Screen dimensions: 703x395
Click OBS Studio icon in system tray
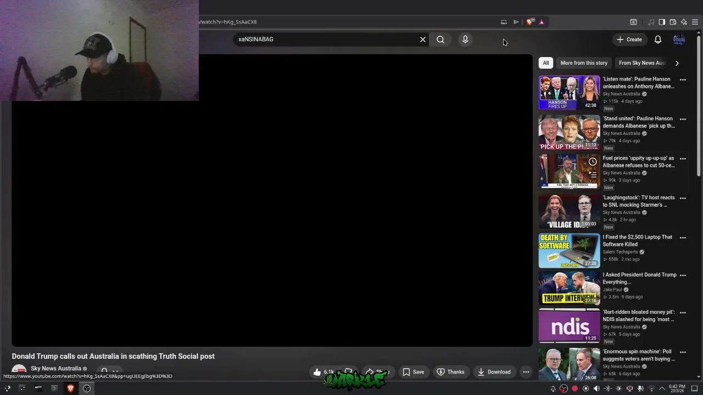click(563, 388)
